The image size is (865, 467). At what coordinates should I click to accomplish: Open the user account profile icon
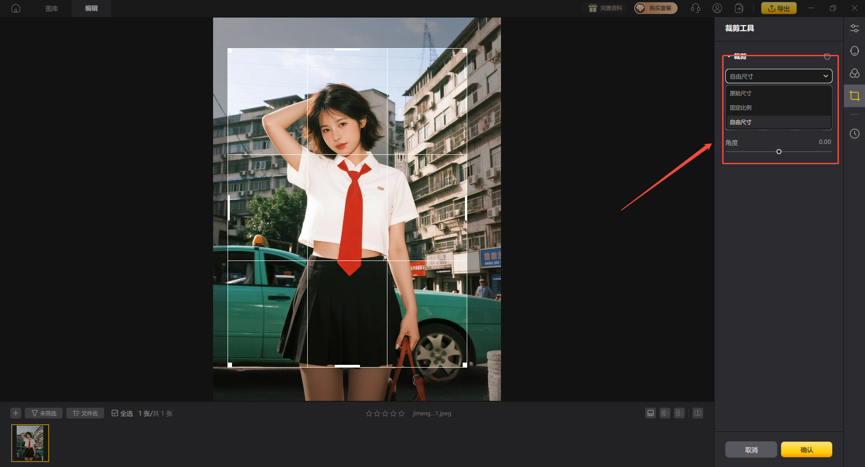click(717, 8)
